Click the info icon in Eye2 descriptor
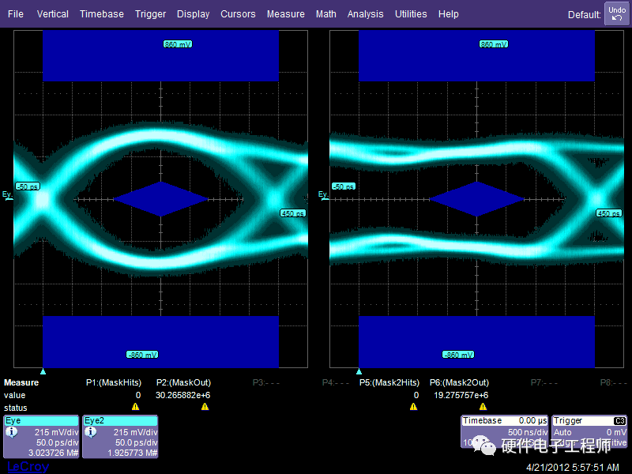The image size is (632, 474). click(x=91, y=432)
